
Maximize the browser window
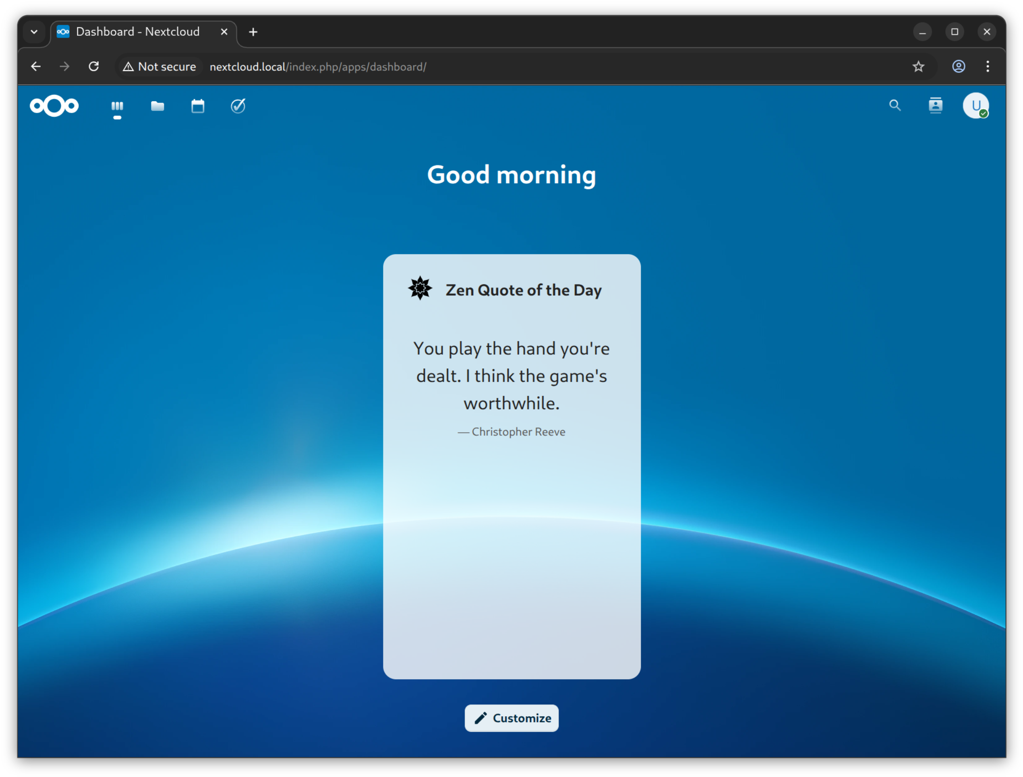click(x=954, y=32)
